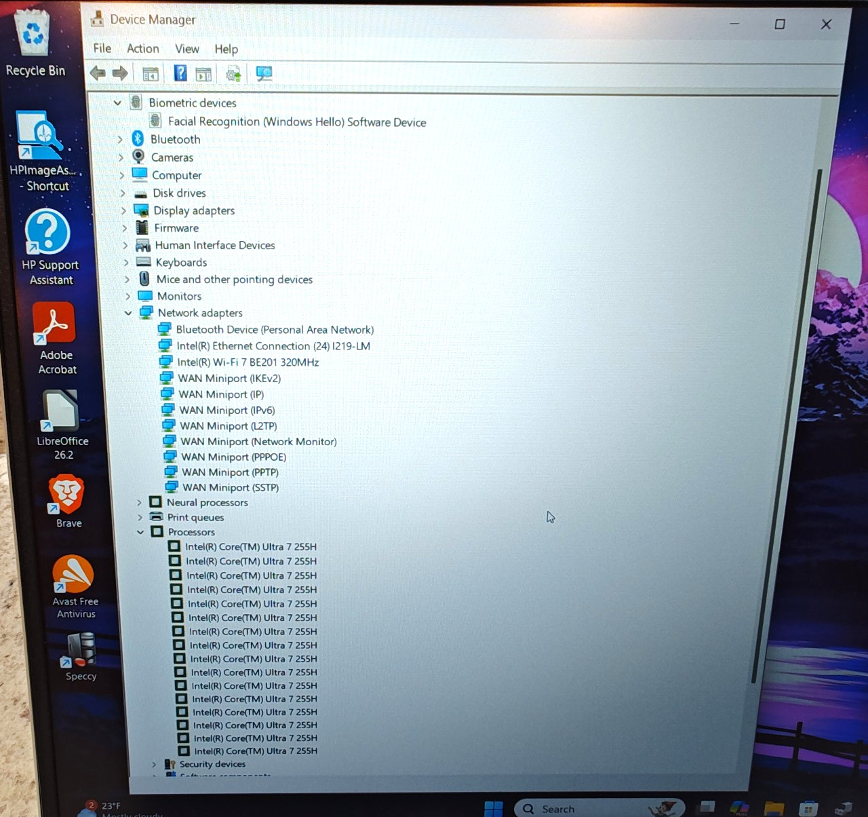
Task: Click the Keyboards icon in the tree
Action: point(143,262)
